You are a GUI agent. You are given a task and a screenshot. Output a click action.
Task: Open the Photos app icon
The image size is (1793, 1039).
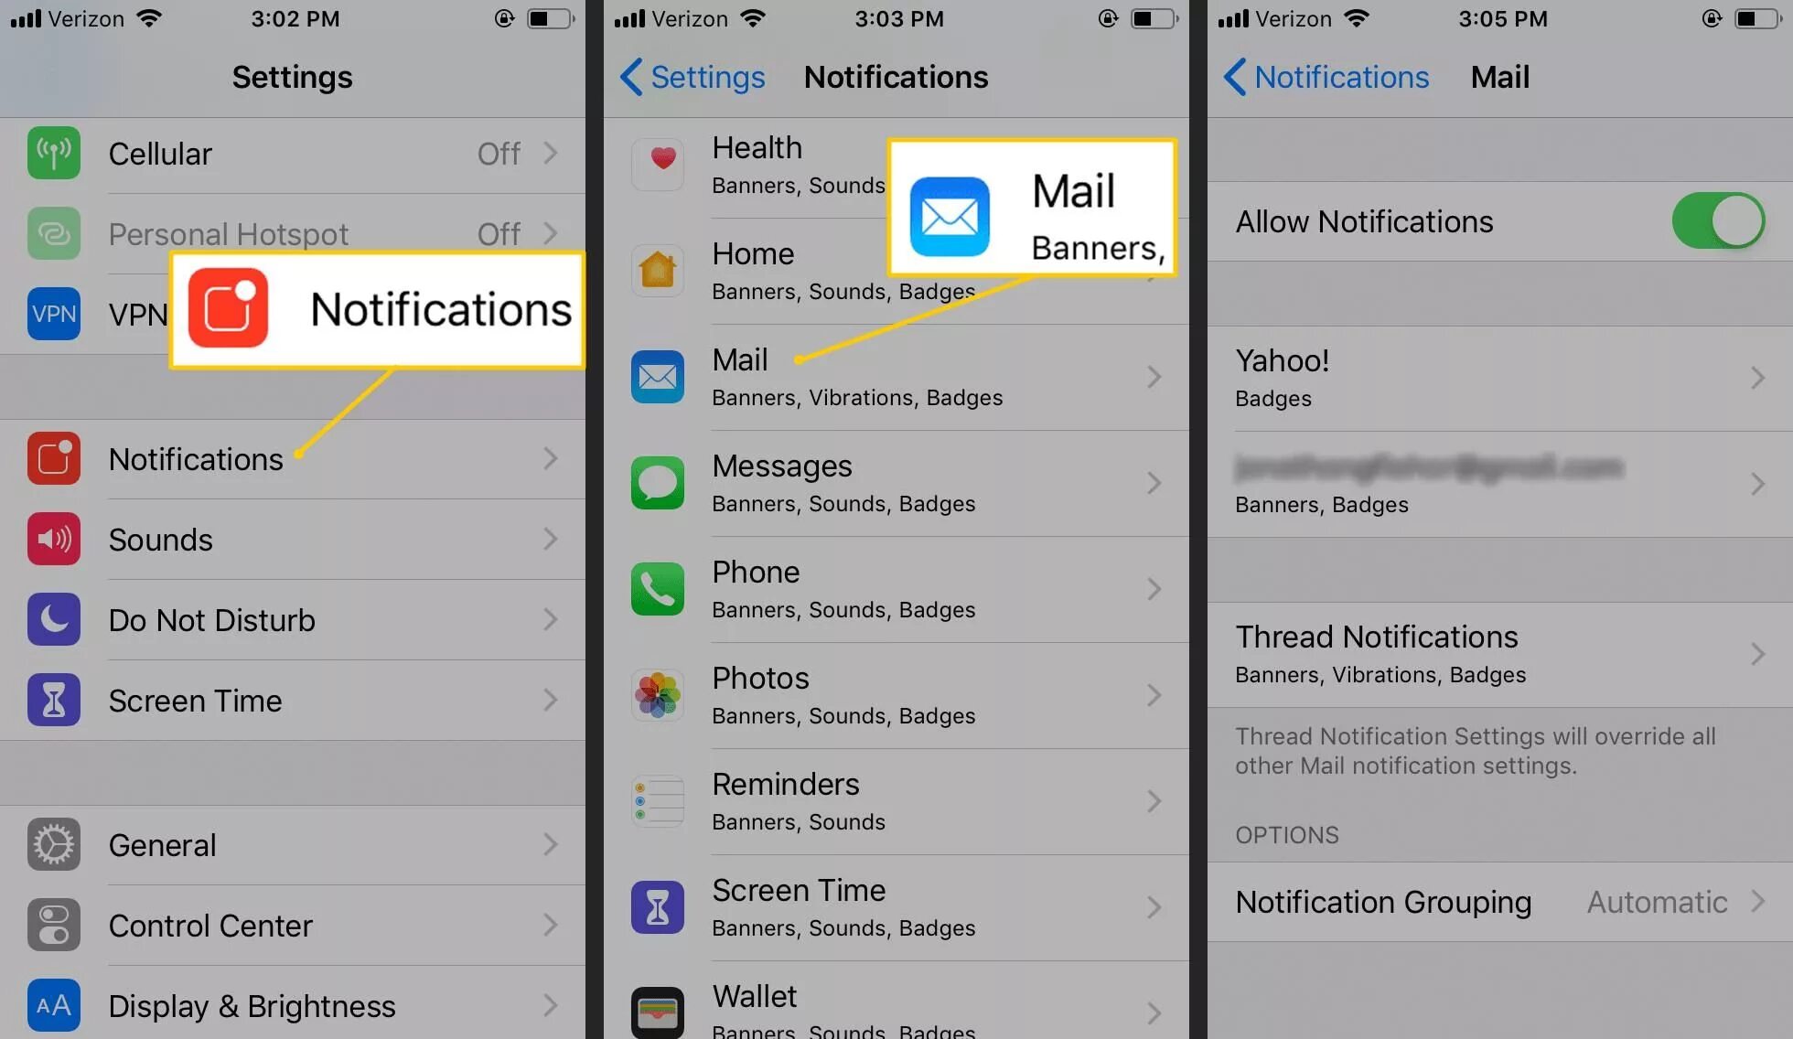[x=657, y=694]
